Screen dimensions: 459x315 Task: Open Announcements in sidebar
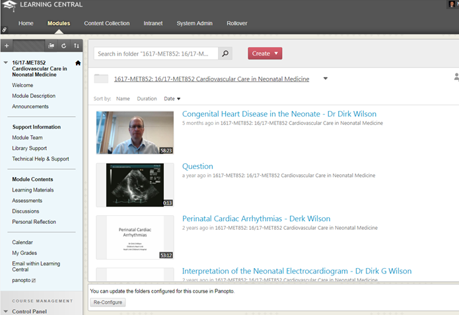30,106
